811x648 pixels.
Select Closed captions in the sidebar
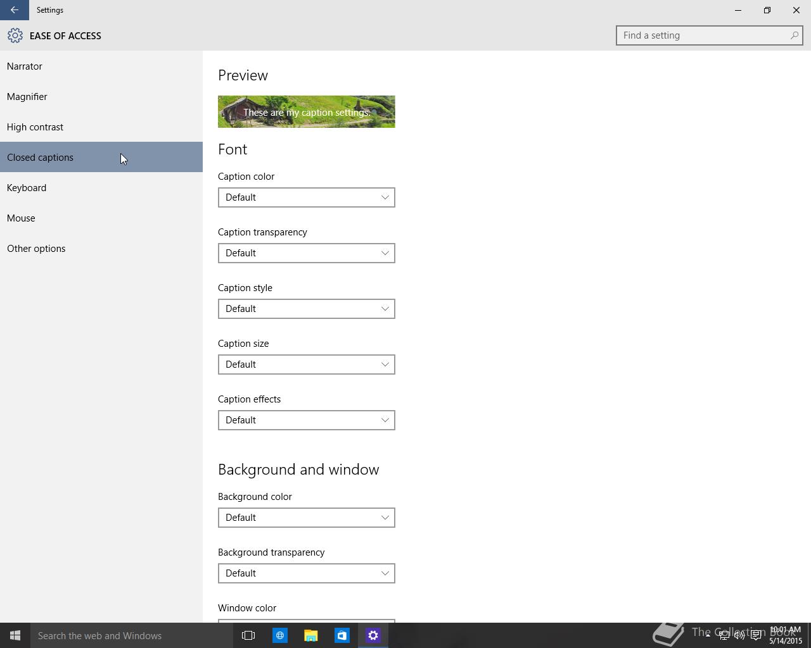coord(101,157)
